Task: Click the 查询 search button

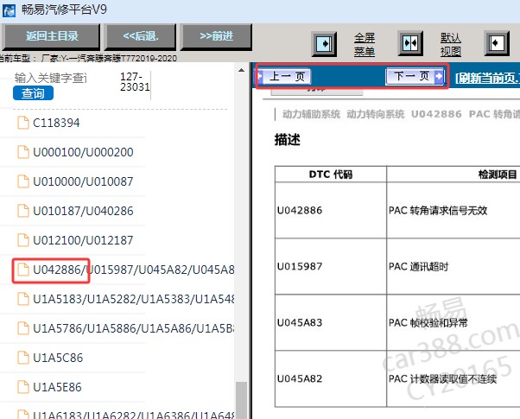Action: (x=33, y=93)
